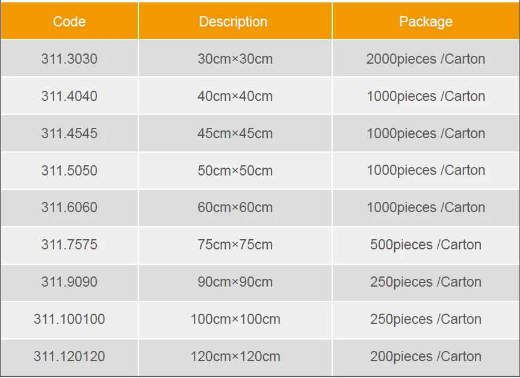Click the 120cm×120cm description cell
The width and height of the screenshot is (520, 378).
(x=235, y=356)
